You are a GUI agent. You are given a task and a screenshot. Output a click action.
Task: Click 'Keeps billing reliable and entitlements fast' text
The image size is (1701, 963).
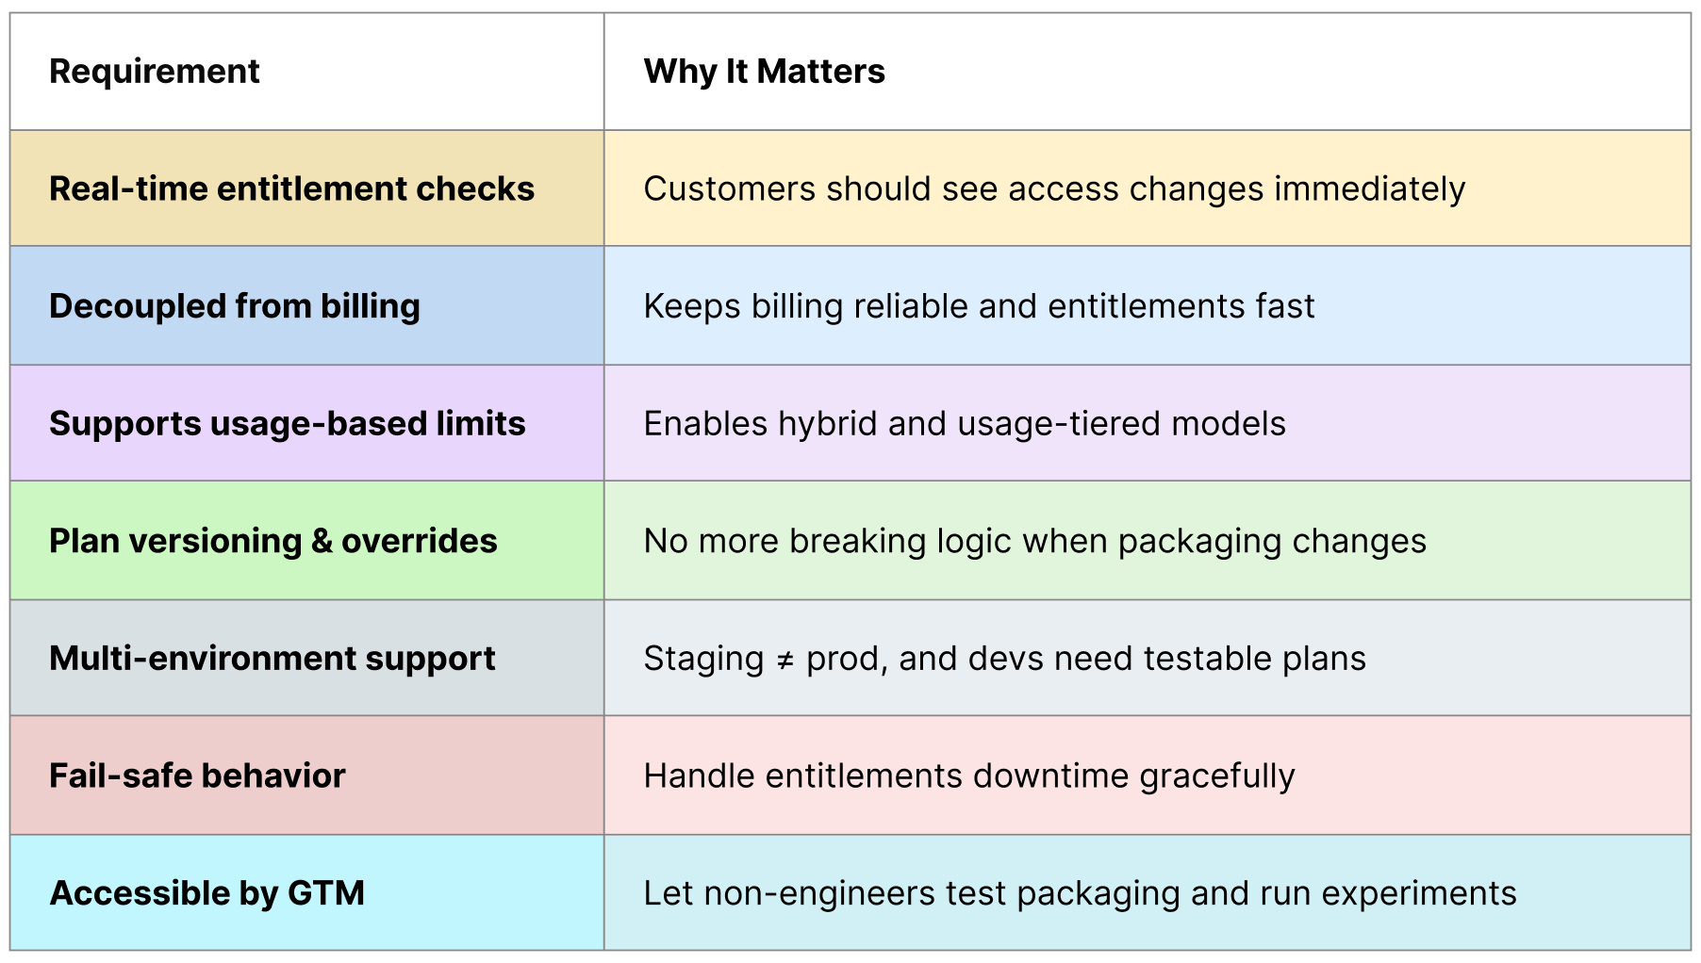[x=979, y=306]
